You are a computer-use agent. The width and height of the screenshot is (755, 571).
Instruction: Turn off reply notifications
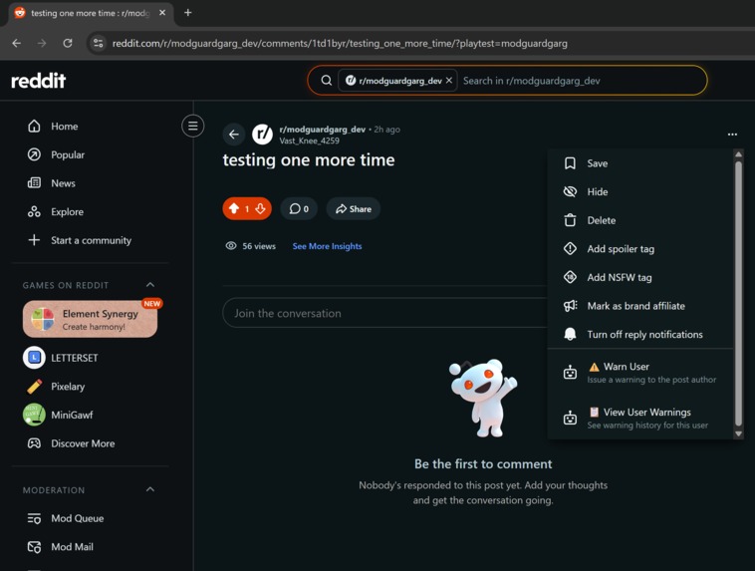click(x=640, y=334)
